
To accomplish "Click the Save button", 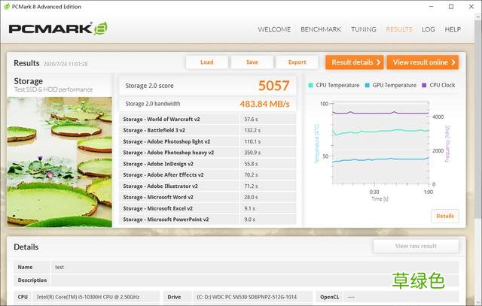I will [252, 62].
